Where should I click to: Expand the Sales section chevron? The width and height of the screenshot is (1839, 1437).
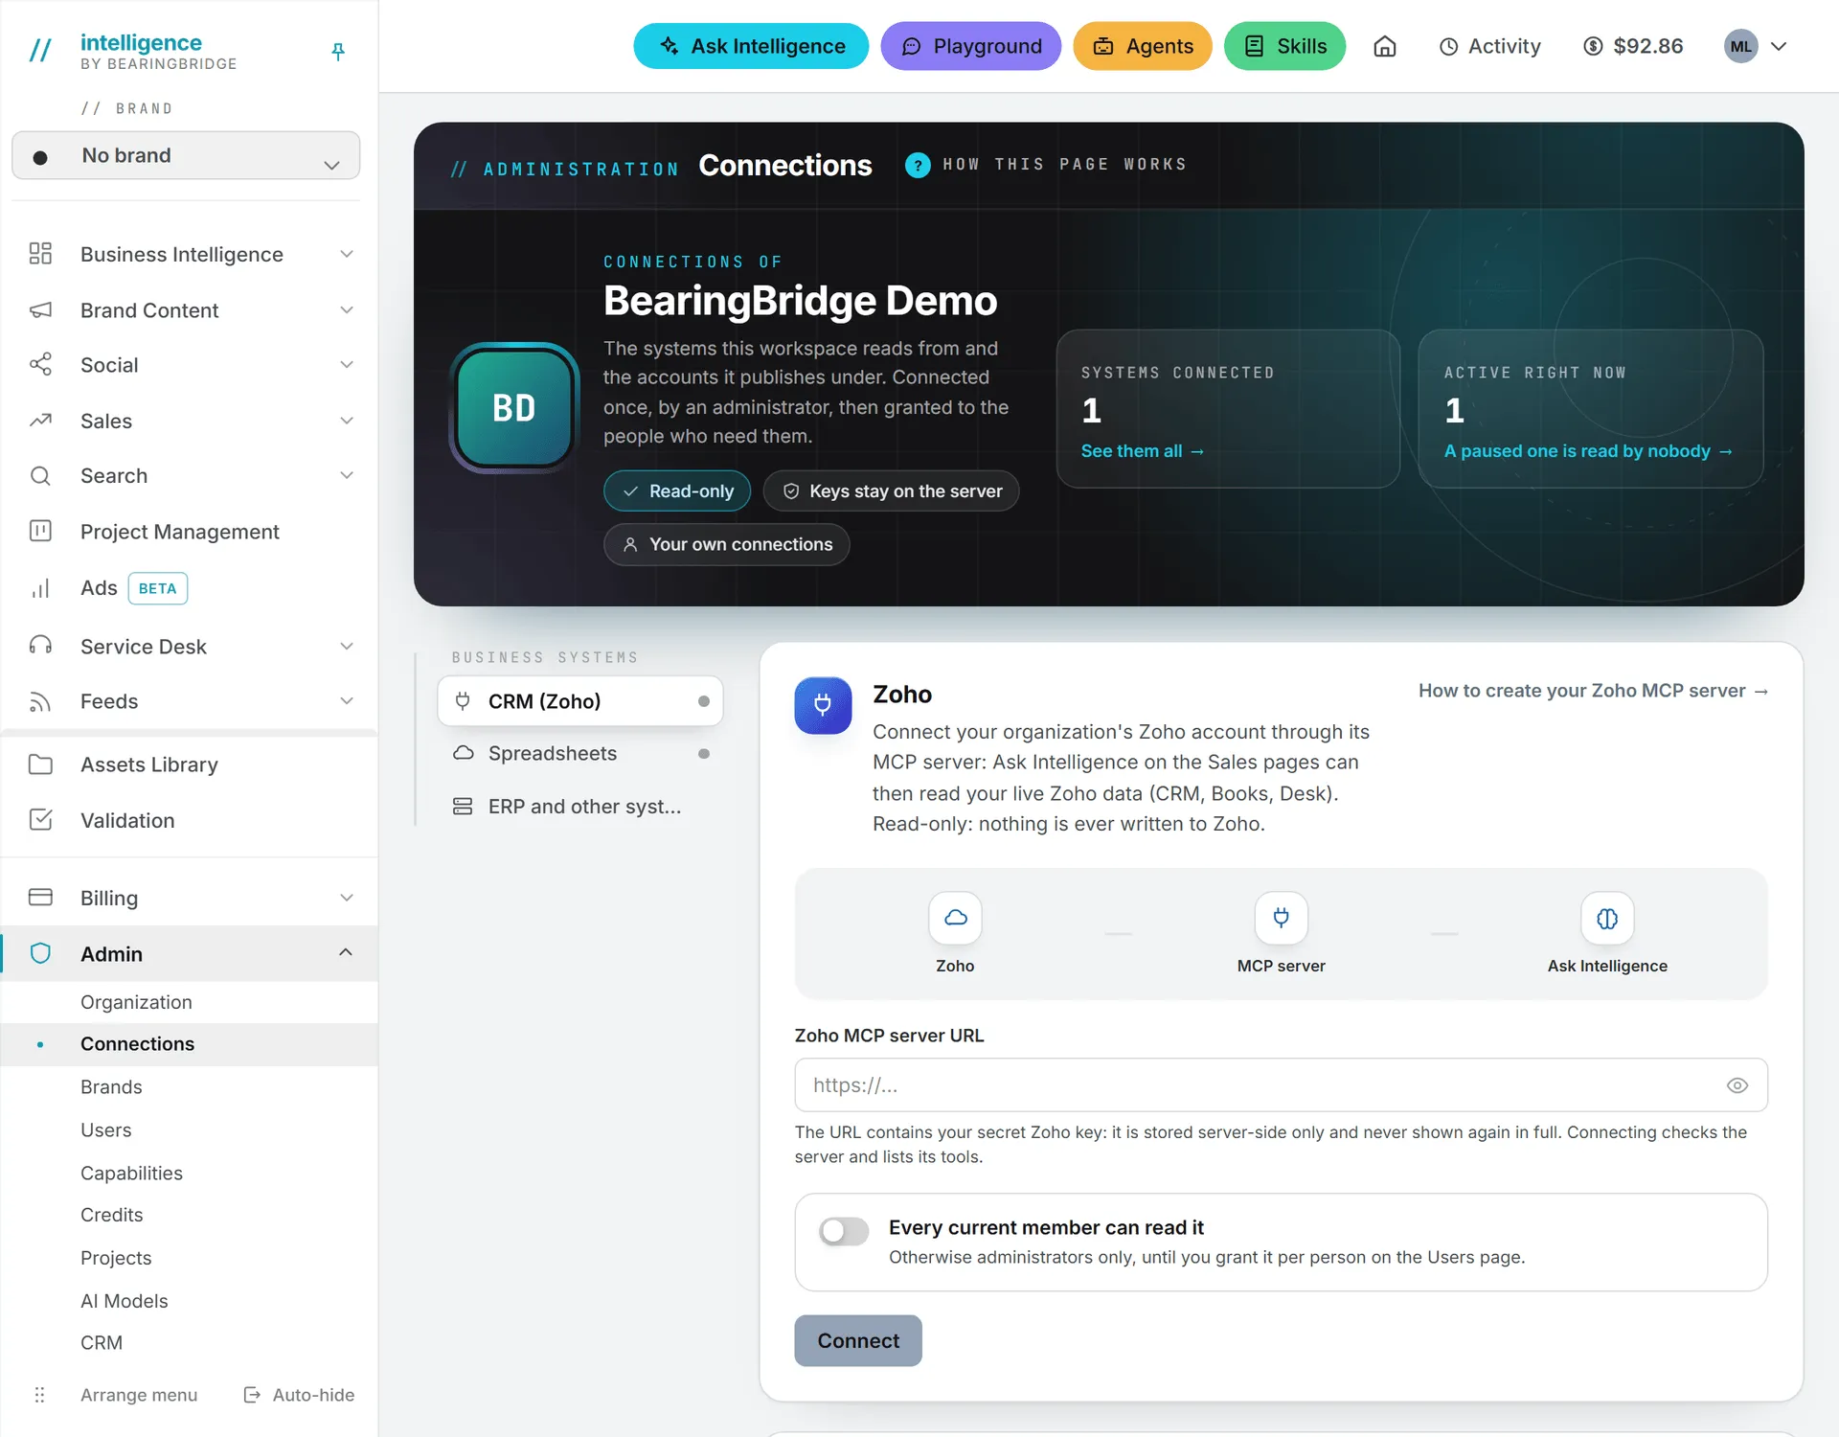pos(347,421)
